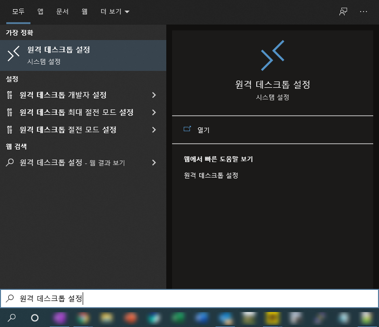
Task: Expand arrow for 최대 절전 모드 설정
Action: (154, 112)
